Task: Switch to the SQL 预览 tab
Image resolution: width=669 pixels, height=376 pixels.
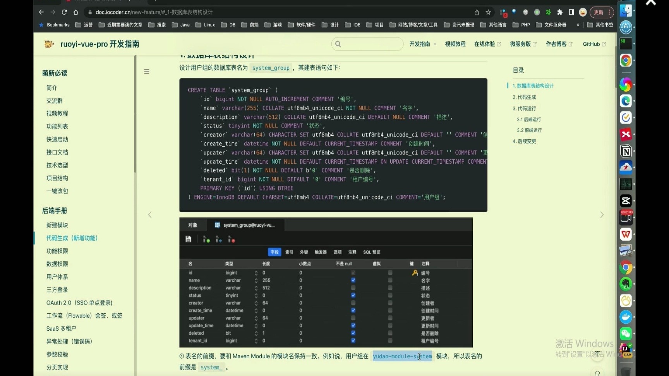Action: (371, 252)
